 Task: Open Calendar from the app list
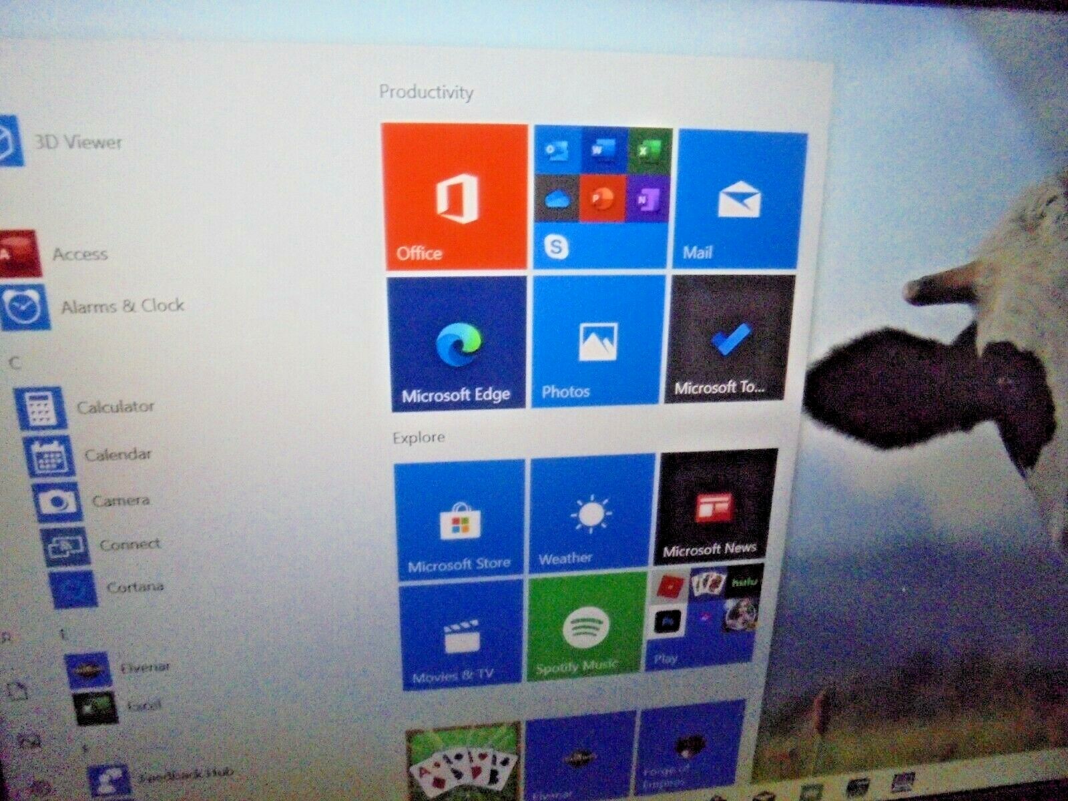pyautogui.click(x=88, y=455)
